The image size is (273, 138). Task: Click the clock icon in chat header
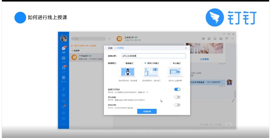click(209, 39)
